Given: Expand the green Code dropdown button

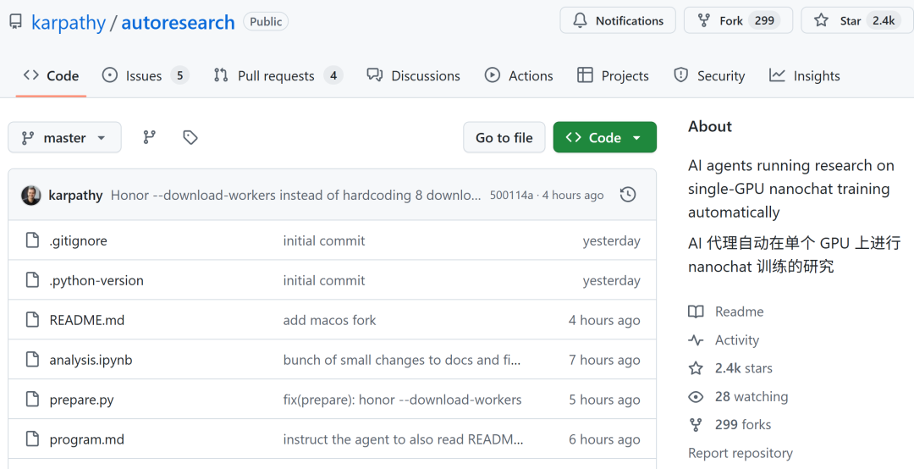Looking at the screenshot, I should pyautogui.click(x=604, y=137).
